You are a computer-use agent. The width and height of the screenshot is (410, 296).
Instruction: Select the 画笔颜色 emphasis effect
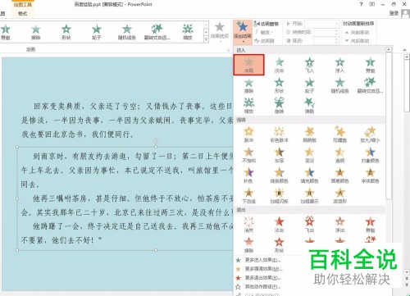339,175
